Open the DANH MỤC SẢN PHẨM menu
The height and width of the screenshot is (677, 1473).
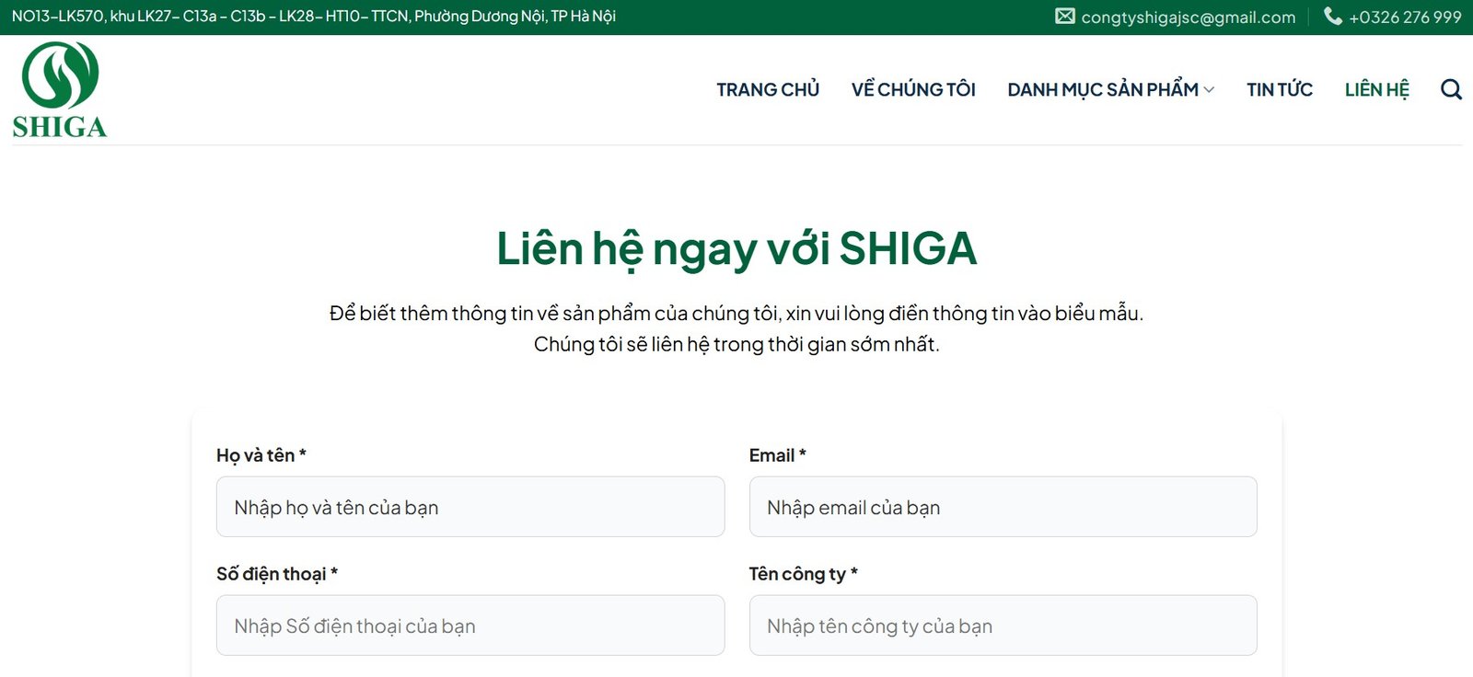[x=1102, y=90]
